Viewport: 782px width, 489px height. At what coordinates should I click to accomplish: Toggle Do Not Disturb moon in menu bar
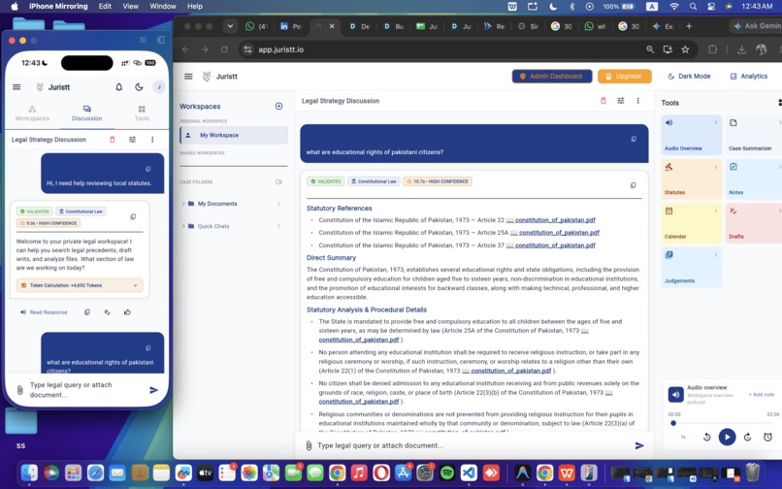coord(553,7)
